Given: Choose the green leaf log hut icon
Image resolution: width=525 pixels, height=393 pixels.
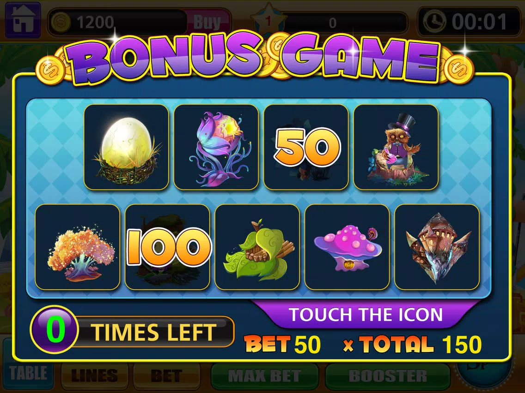Looking at the screenshot, I should [x=257, y=247].
